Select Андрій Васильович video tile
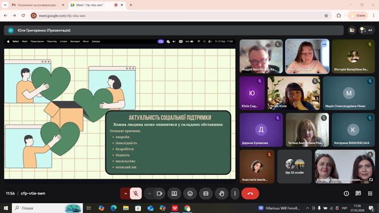The width and height of the screenshot is (379, 213). (261, 56)
